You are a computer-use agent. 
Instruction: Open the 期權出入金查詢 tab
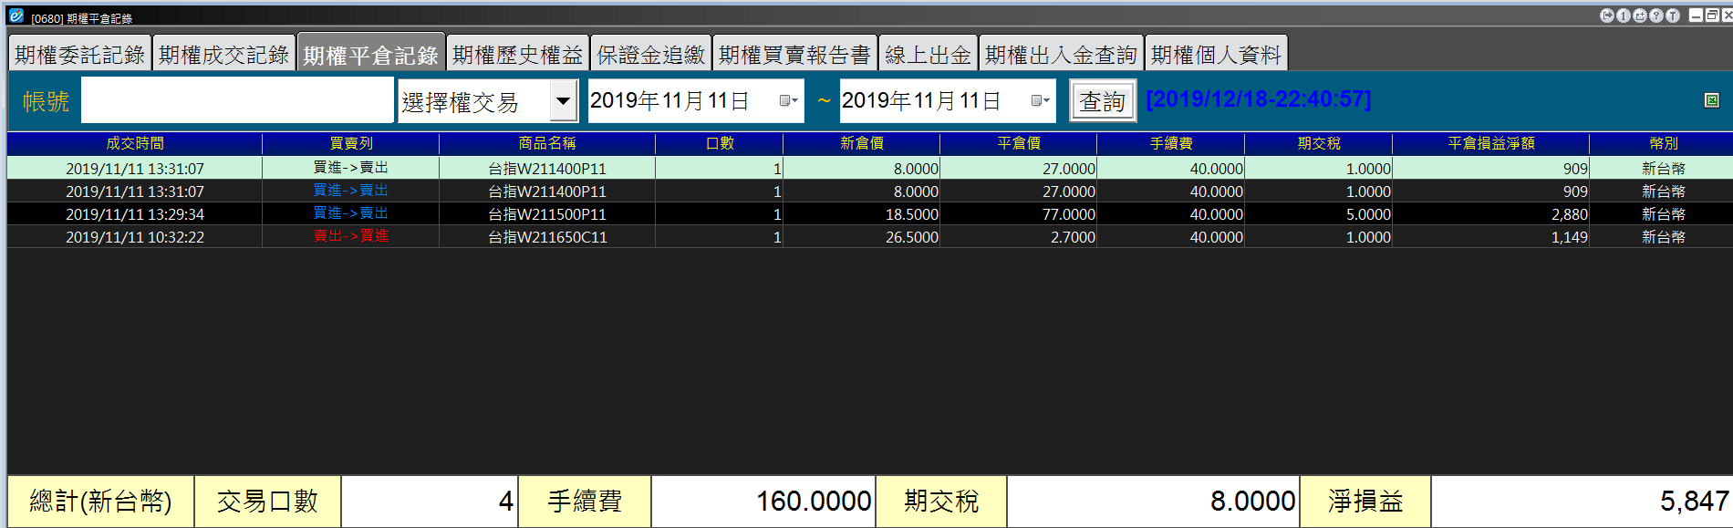1061,55
